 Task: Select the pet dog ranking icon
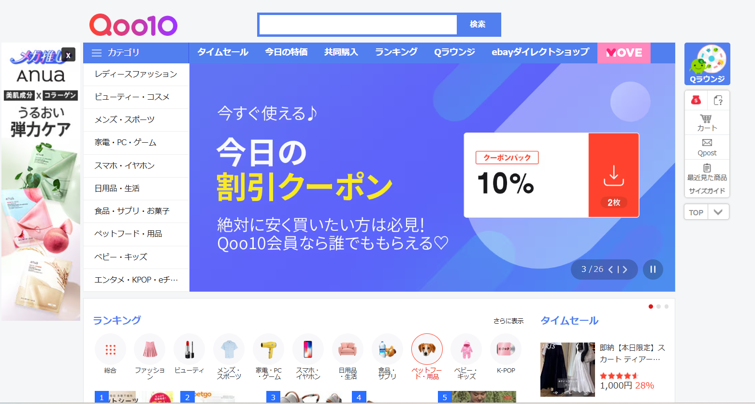(427, 349)
